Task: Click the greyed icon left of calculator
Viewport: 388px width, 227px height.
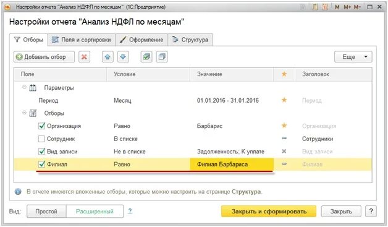Action: (x=303, y=7)
